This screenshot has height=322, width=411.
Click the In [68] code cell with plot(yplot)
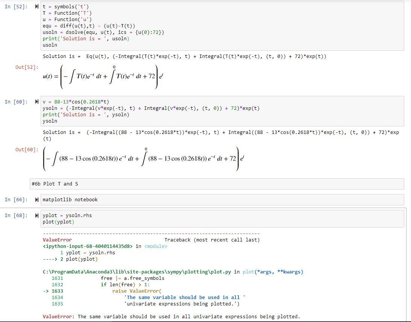pyautogui.click(x=222, y=219)
